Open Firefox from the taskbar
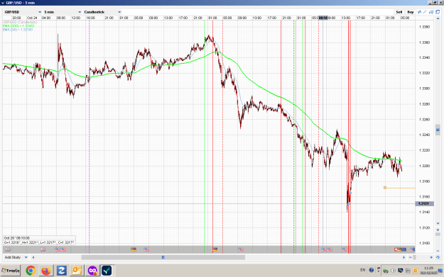The height and width of the screenshot is (277, 444). point(46,271)
